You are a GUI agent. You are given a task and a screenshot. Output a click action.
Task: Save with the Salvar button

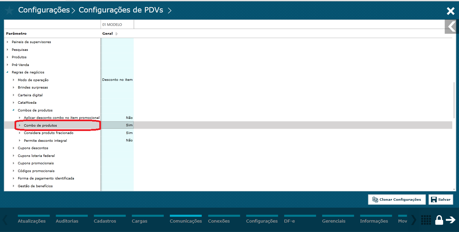coord(441,199)
